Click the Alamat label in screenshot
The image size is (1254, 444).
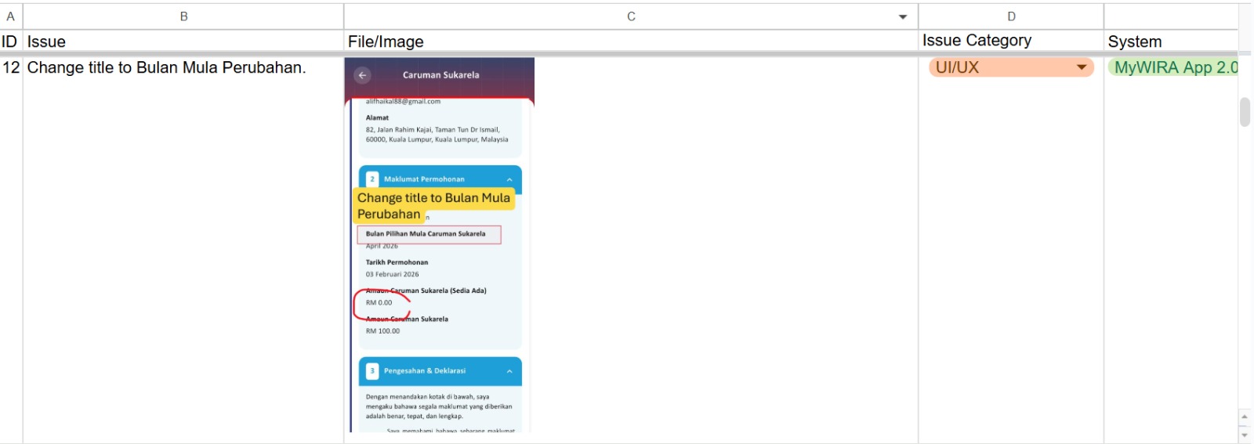click(377, 117)
